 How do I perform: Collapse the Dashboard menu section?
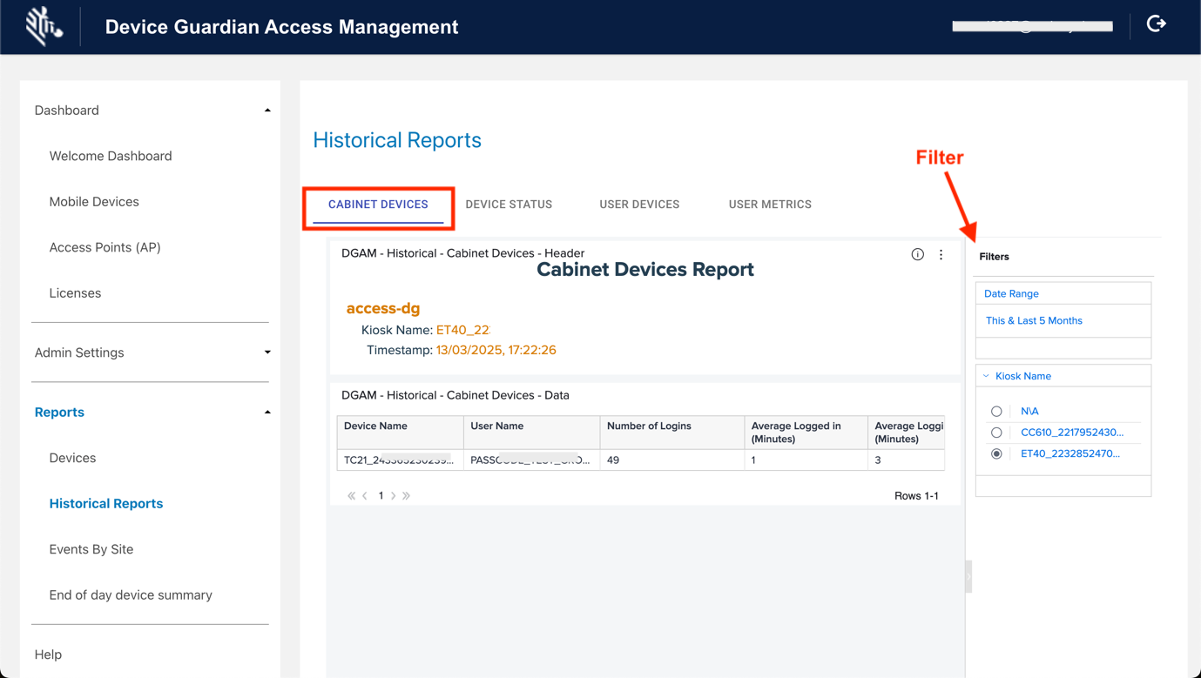click(267, 111)
